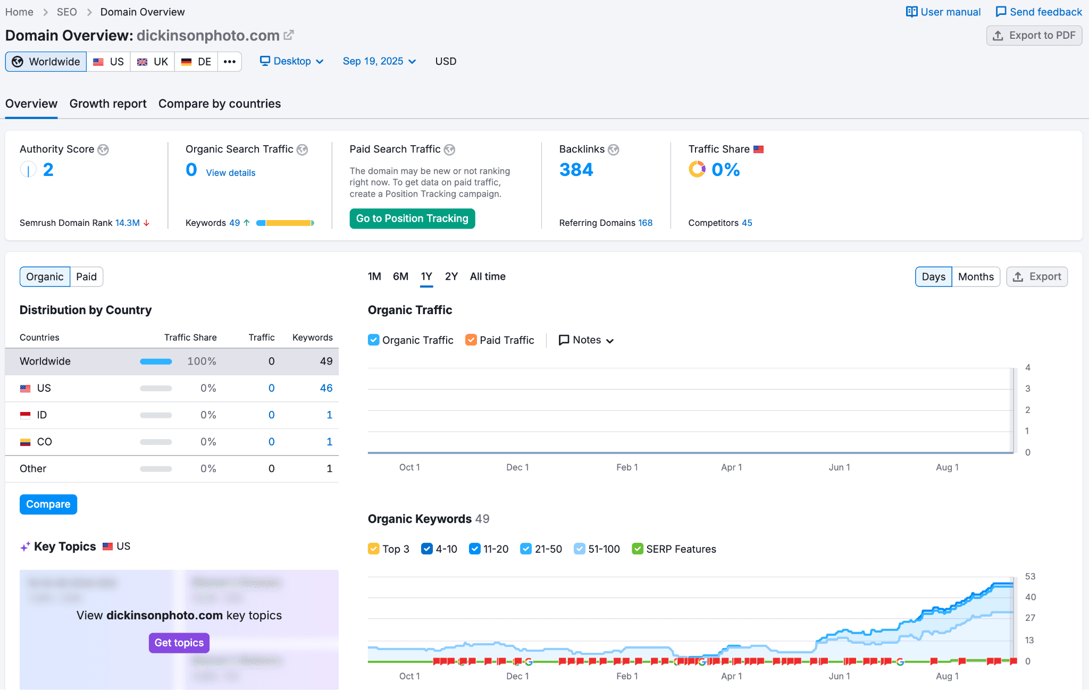Image resolution: width=1089 pixels, height=690 pixels.
Task: Click the Send feedback icon
Action: 1002,11
